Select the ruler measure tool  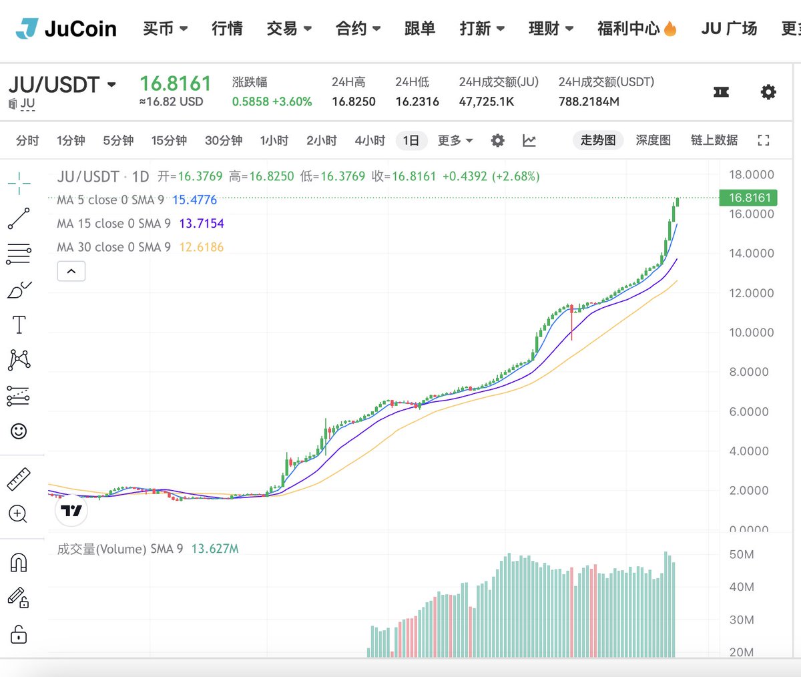[x=19, y=479]
